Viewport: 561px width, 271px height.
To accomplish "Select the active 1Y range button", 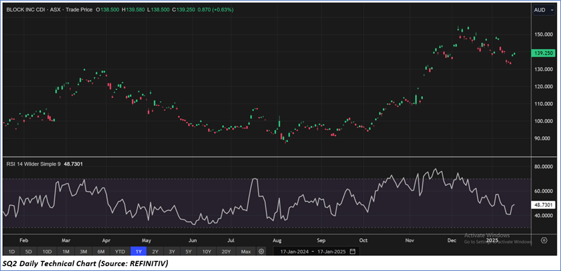I will coord(139,252).
